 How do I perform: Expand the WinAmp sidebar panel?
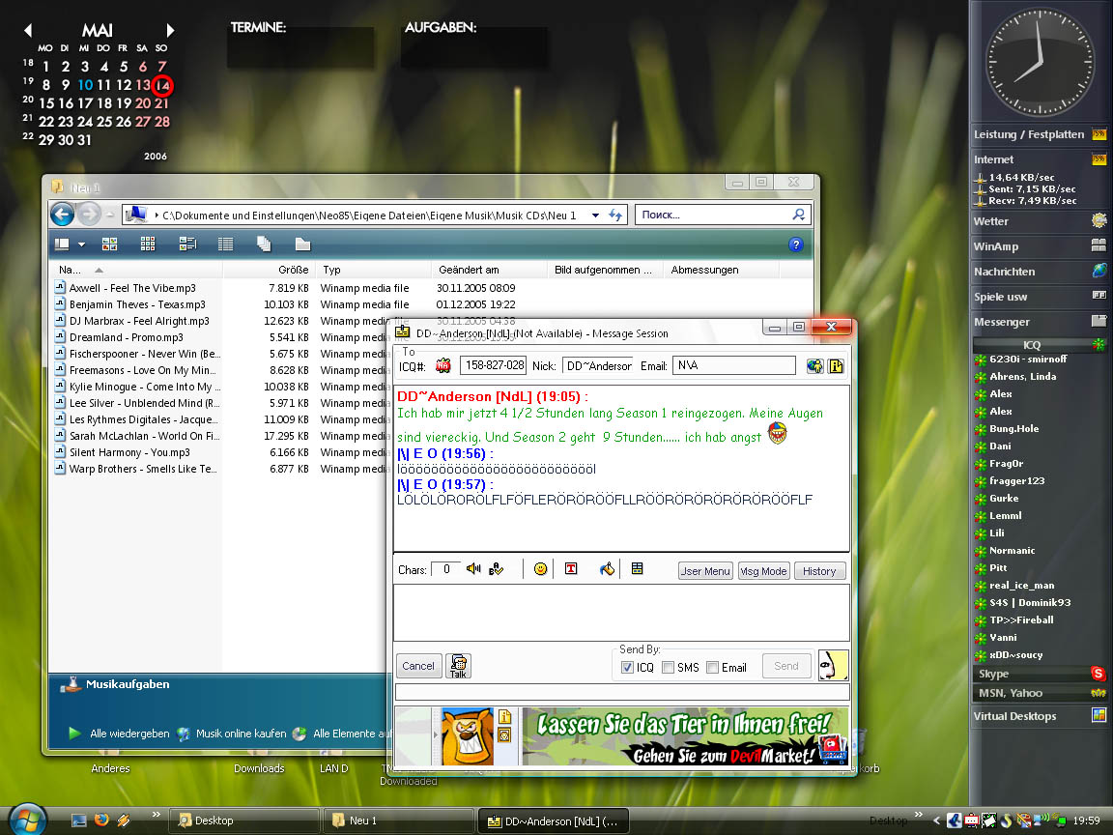click(1041, 246)
